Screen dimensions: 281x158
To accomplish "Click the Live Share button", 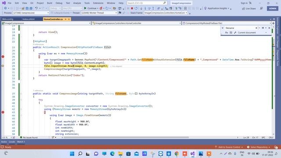I will pos(249,8).
